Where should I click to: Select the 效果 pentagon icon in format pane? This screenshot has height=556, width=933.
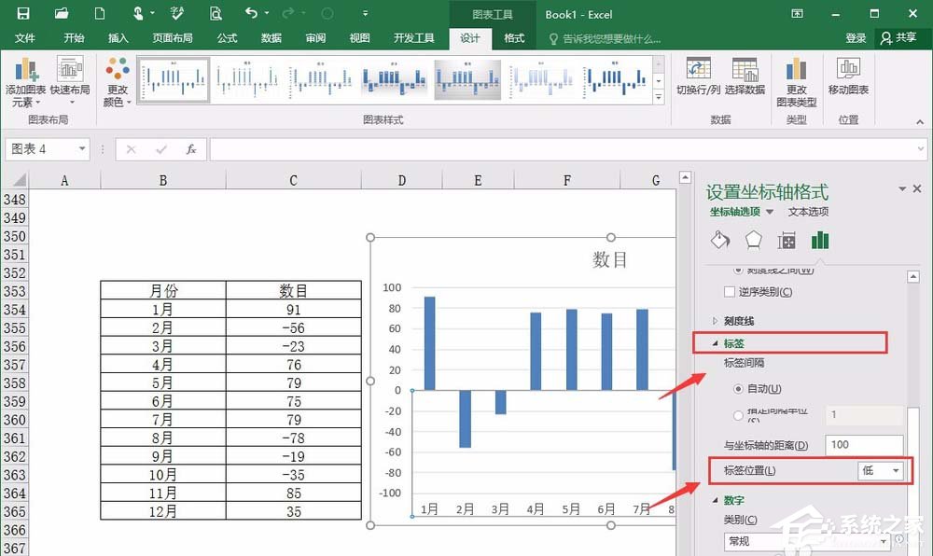[752, 240]
